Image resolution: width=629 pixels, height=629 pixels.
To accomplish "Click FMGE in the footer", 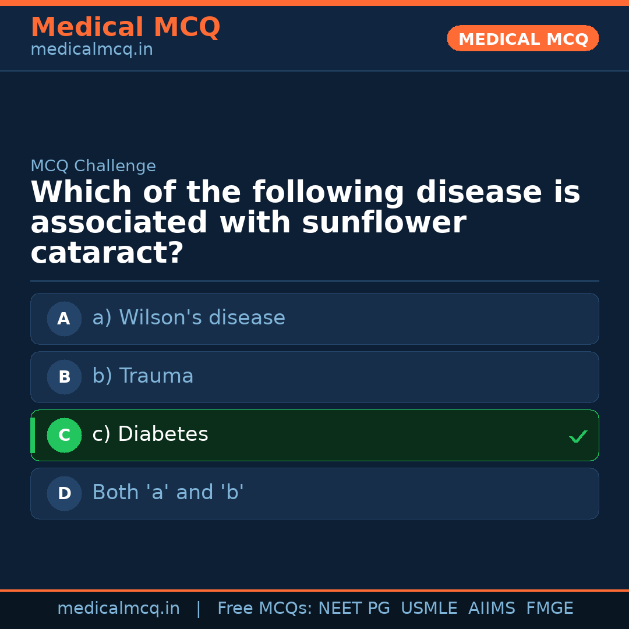I will tap(549, 609).
